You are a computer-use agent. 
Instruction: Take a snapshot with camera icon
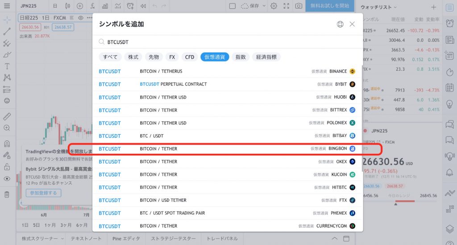[299, 6]
